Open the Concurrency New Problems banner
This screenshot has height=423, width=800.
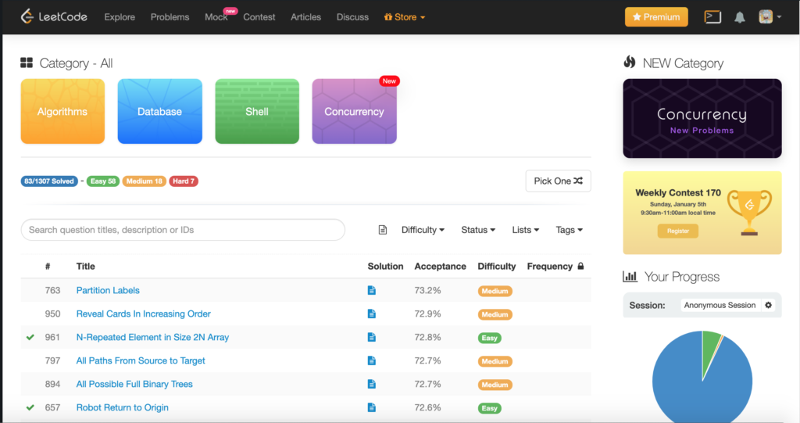(x=702, y=119)
